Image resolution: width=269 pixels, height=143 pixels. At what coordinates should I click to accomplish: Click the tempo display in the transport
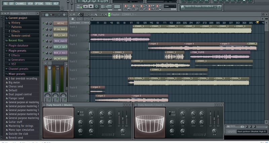(106, 6)
